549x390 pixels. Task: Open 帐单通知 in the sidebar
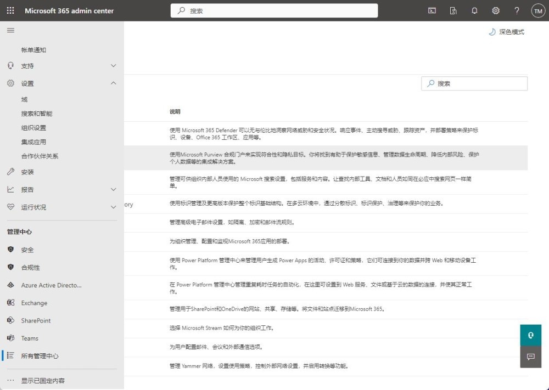(33, 50)
